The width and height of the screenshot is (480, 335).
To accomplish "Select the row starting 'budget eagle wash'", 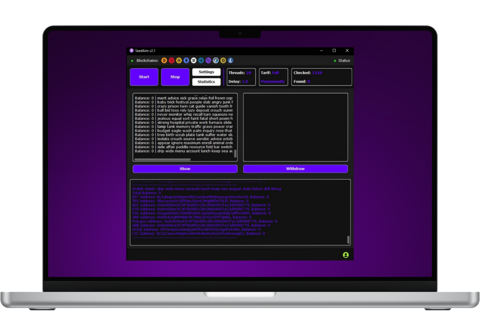I will coord(184,131).
